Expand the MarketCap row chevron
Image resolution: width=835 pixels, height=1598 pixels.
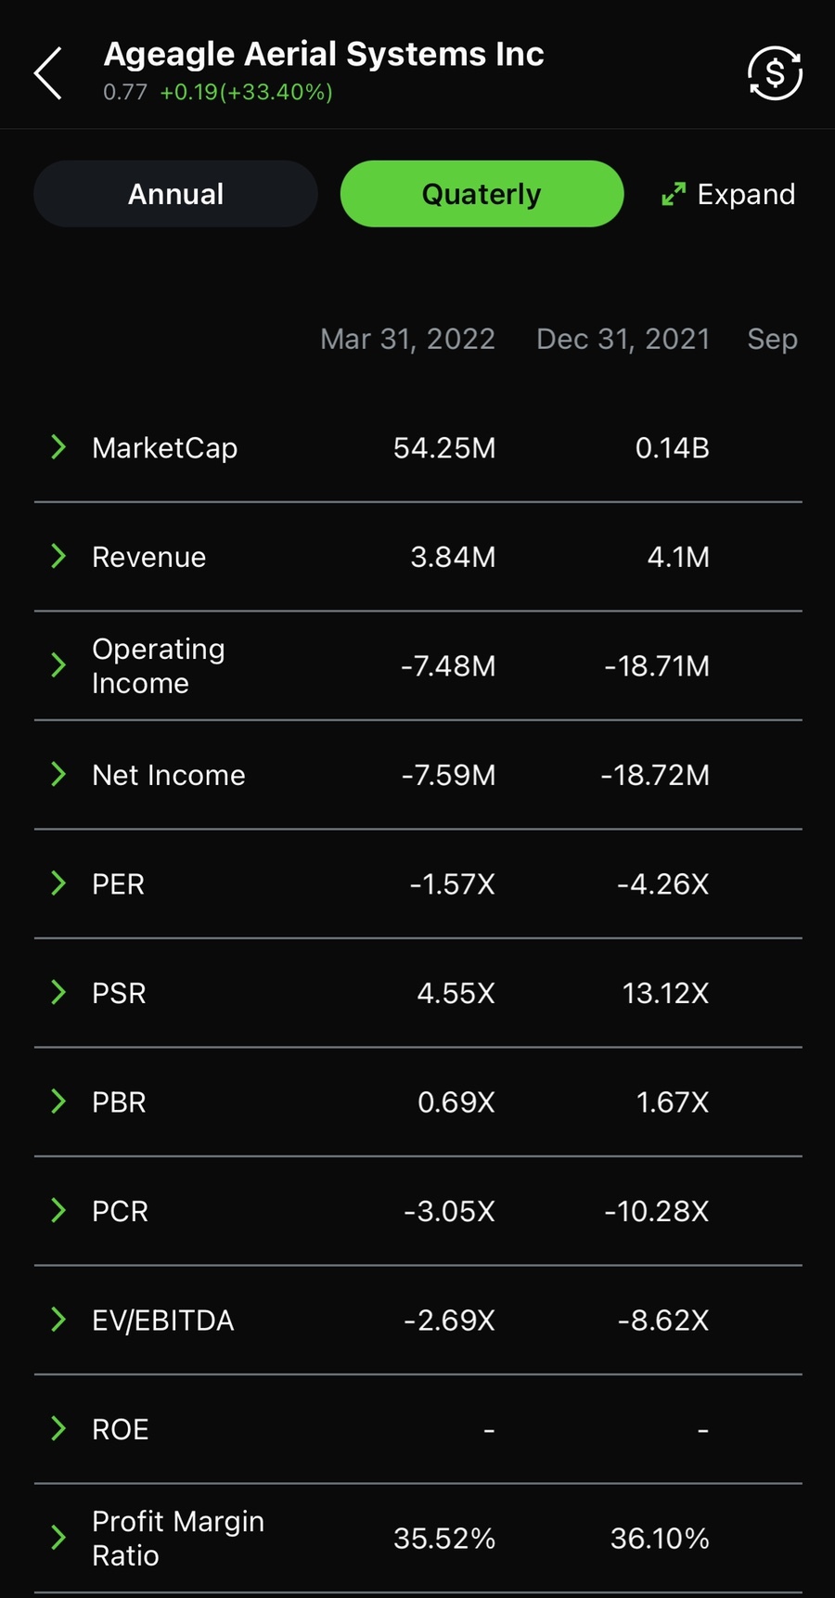click(x=58, y=447)
